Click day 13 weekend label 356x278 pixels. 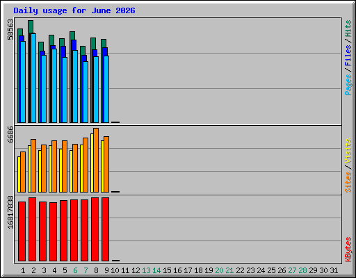(146, 270)
